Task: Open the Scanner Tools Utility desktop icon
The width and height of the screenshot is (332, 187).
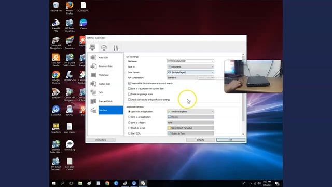Action: click(56, 147)
